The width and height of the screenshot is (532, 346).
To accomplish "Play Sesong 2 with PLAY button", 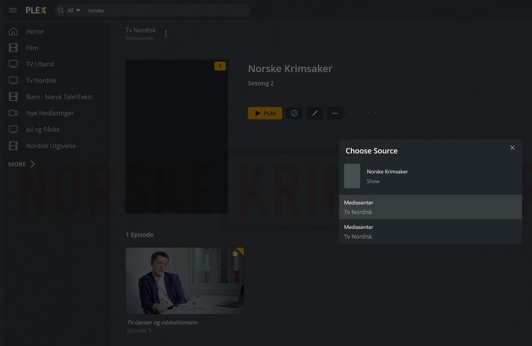I will [265, 113].
